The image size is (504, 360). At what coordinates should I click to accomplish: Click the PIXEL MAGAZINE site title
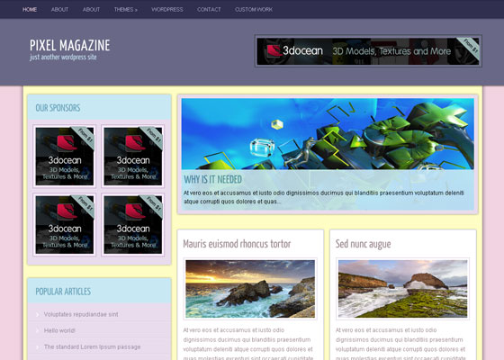[70, 45]
